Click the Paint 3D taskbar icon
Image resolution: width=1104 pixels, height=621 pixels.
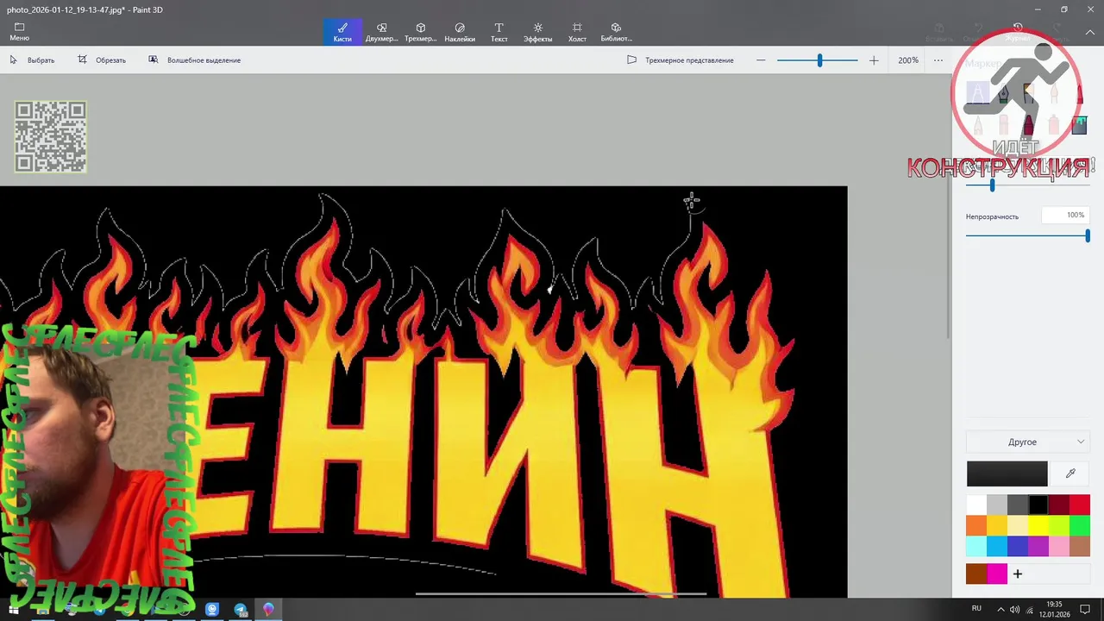(268, 609)
